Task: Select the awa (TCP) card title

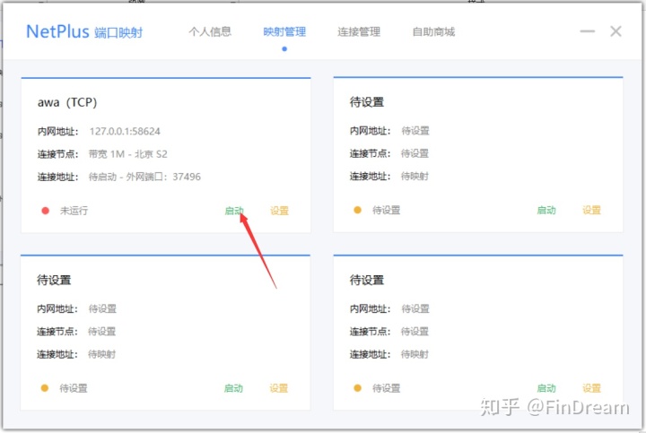Action: (67, 102)
